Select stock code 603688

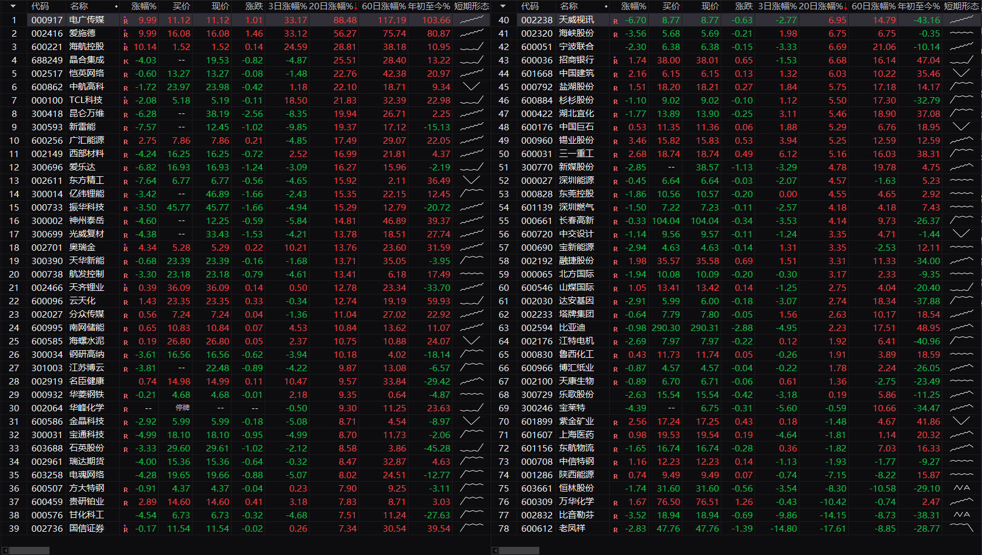[x=47, y=448]
